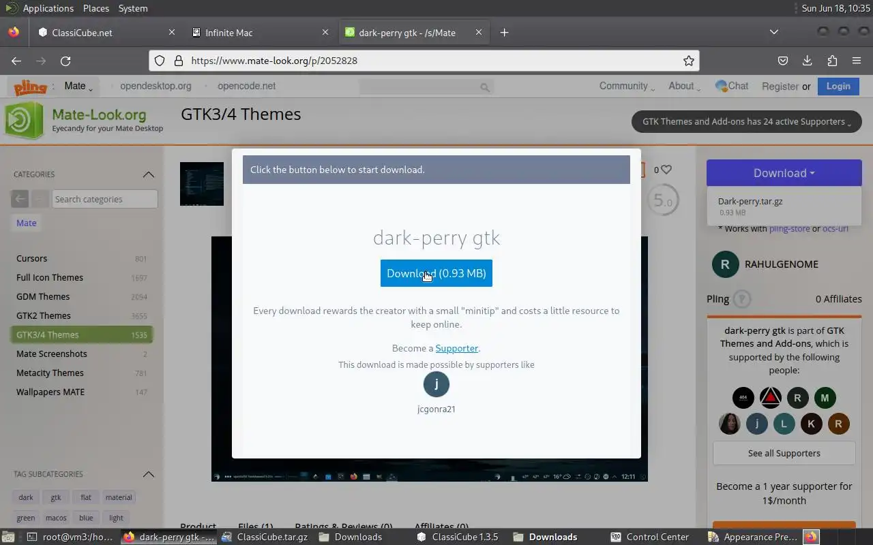This screenshot has height=545, width=873.
Task: Select the Cursors category
Action: (x=82, y=259)
